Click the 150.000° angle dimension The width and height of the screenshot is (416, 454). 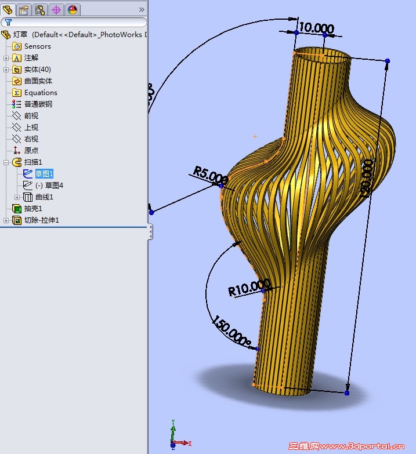(x=232, y=332)
